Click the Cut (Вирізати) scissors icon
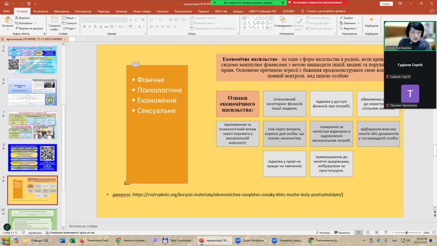The height and width of the screenshot is (246, 437). pos(17,18)
